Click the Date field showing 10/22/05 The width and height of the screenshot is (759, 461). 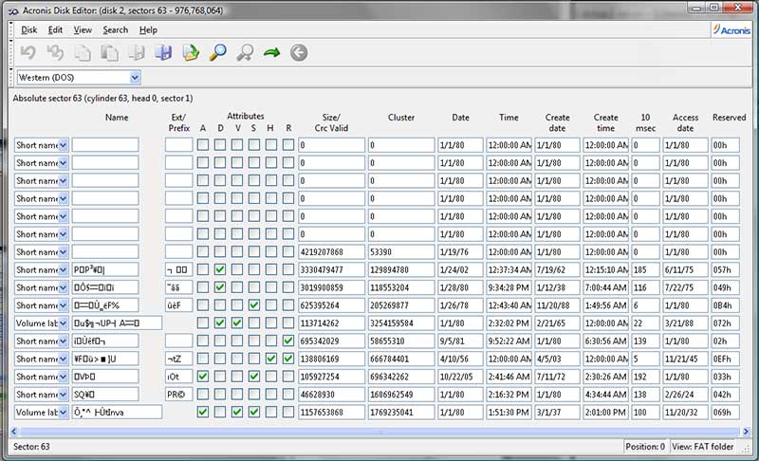[x=460, y=377]
